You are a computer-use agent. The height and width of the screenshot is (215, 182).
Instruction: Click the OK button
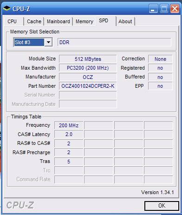162,206
